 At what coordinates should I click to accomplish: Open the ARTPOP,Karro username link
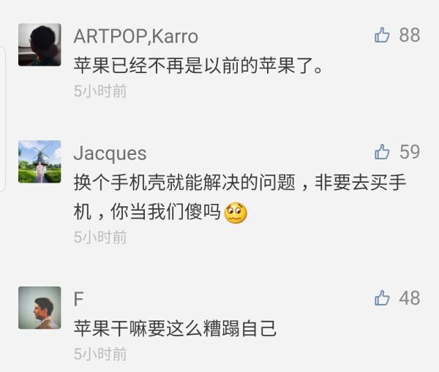[135, 37]
